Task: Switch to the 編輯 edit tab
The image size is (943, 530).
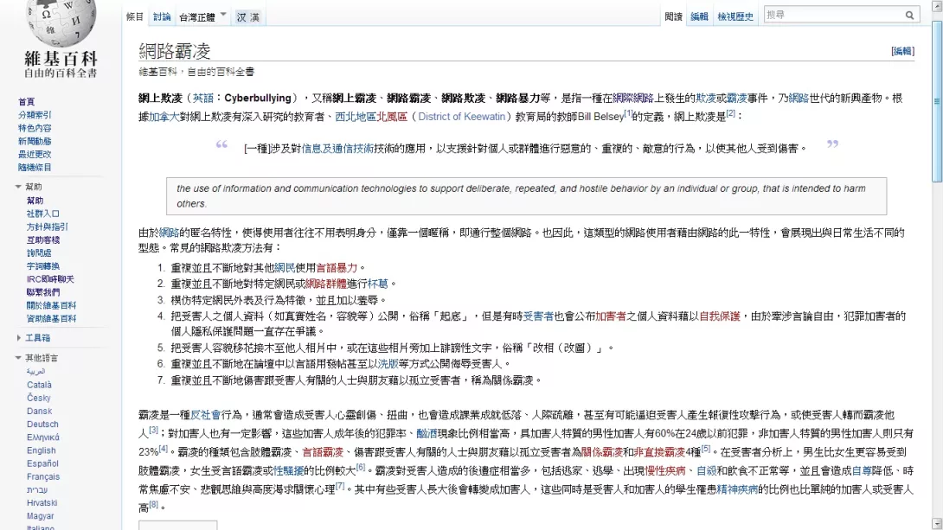Action: coord(699,16)
